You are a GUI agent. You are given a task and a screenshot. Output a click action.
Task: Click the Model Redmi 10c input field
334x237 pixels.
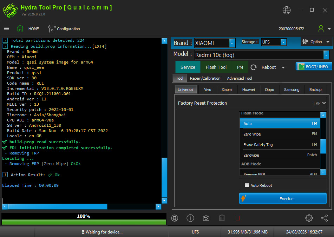[x=259, y=55]
